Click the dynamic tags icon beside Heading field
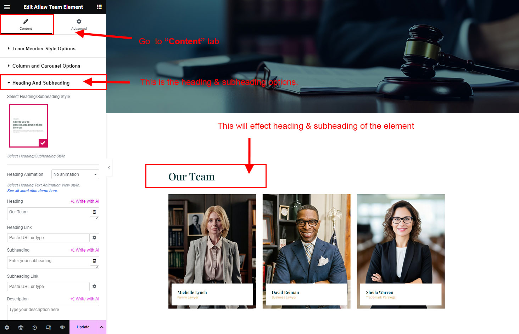The image size is (519, 334). (x=94, y=212)
